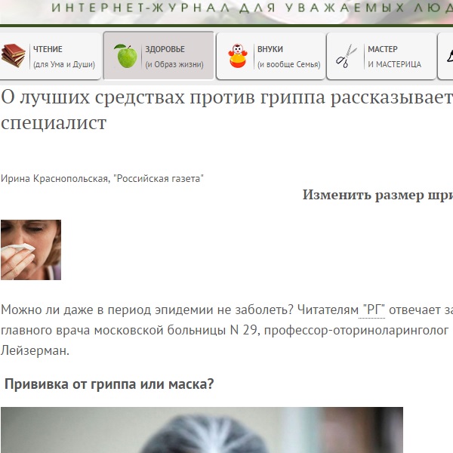The width and height of the screenshot is (453, 453).
Task: Click the stacked books icon for Чтение
Action: click(14, 56)
